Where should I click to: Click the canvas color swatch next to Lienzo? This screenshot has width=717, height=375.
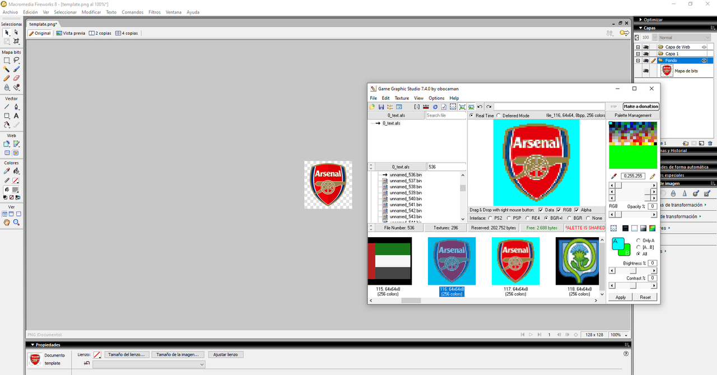click(97, 355)
